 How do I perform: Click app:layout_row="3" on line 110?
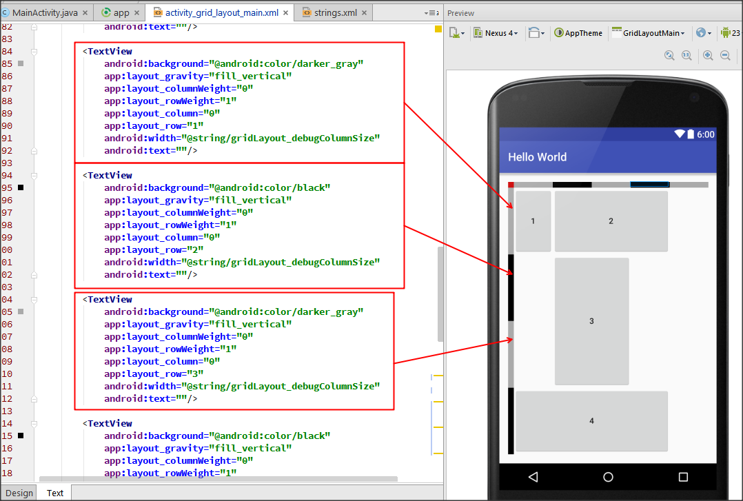click(x=154, y=374)
